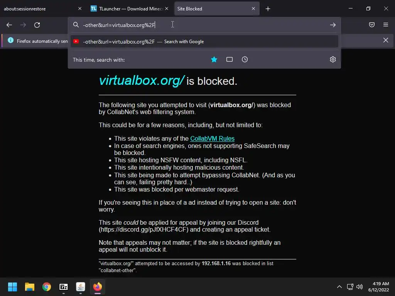Open the Firefox application menu
395x296 pixels.
pyautogui.click(x=386, y=25)
